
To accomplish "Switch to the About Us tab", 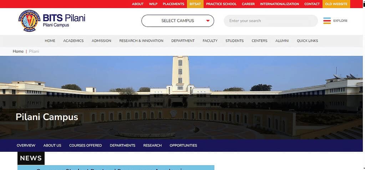I will tap(52, 145).
